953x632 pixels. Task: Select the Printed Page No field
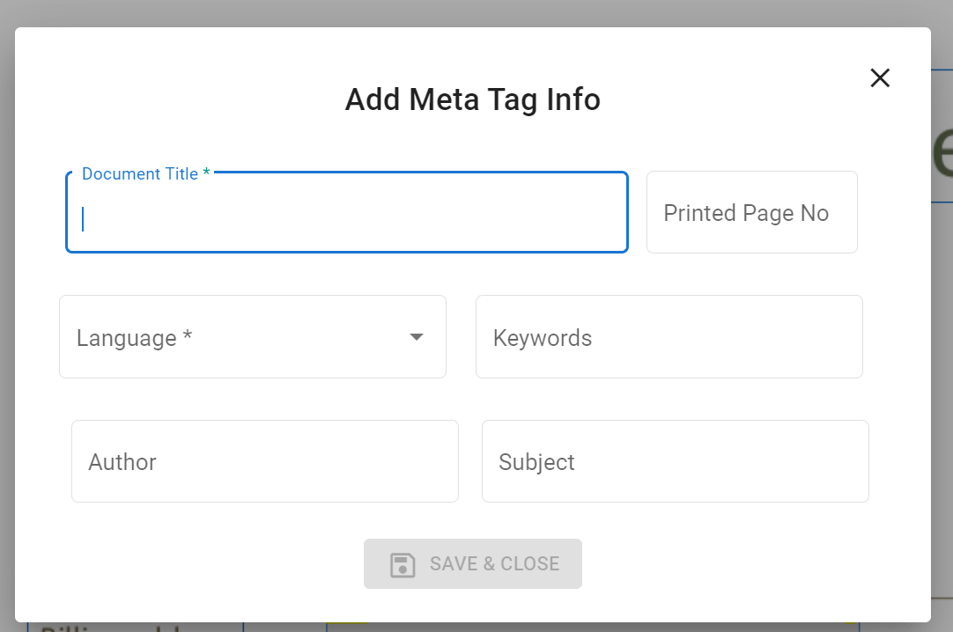click(751, 212)
